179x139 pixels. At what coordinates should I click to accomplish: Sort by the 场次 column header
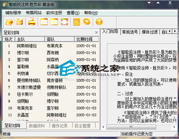[x=9, y=39]
